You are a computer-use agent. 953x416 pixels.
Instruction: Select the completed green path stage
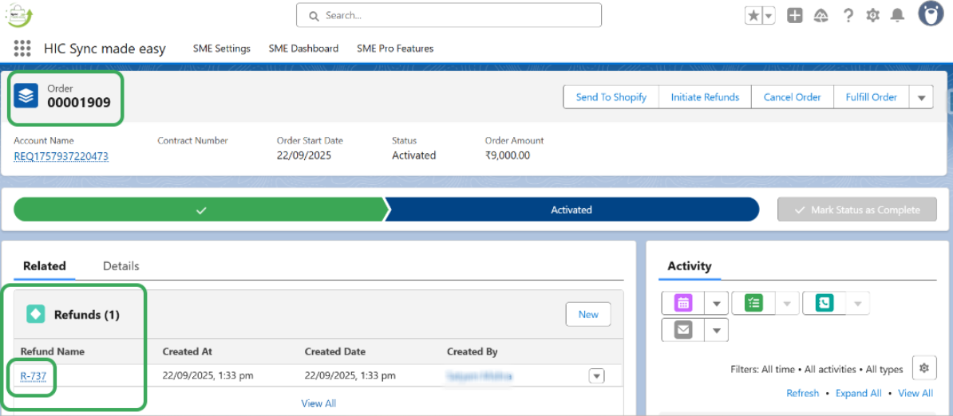(200, 210)
